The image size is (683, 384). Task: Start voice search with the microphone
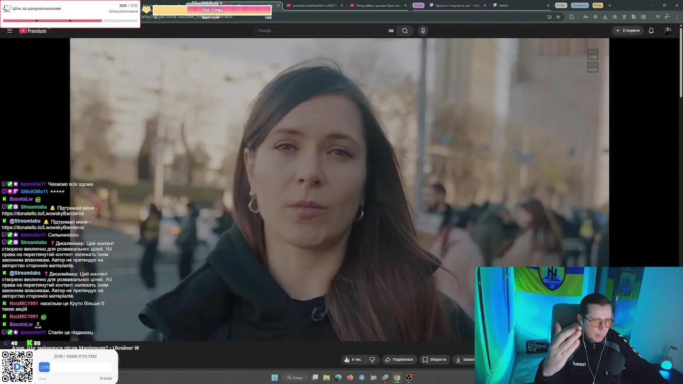point(423,30)
